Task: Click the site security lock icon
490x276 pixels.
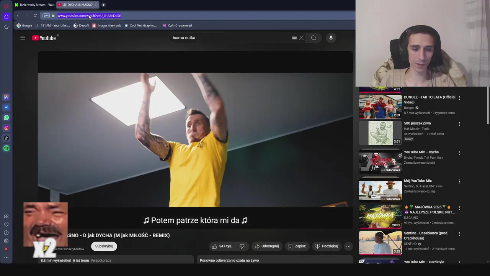Action: 53,16
